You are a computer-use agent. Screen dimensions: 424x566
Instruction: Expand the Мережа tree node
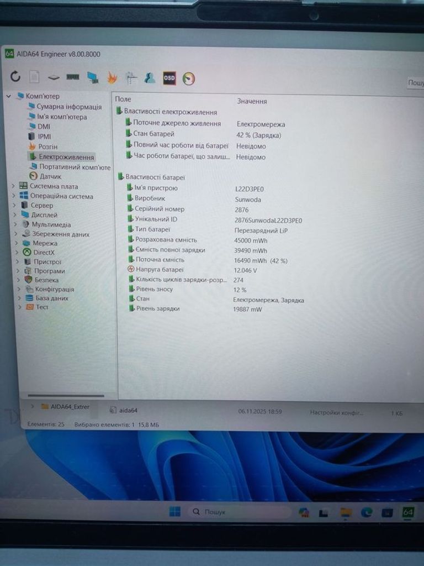point(17,243)
